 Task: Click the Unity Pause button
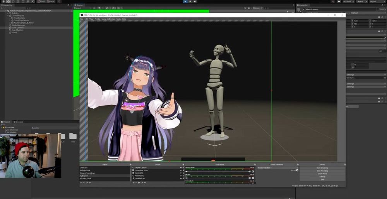[190, 2]
